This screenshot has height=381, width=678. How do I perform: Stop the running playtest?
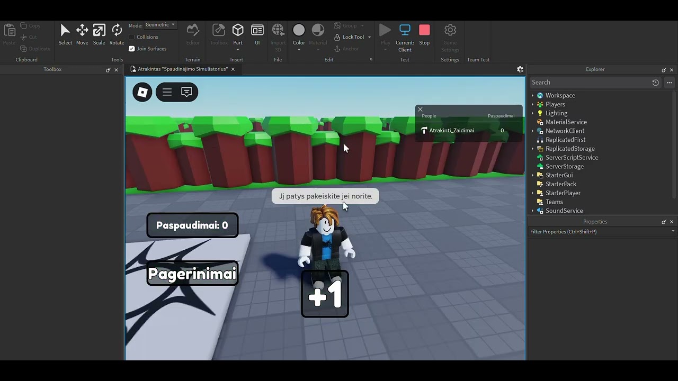coord(424,34)
